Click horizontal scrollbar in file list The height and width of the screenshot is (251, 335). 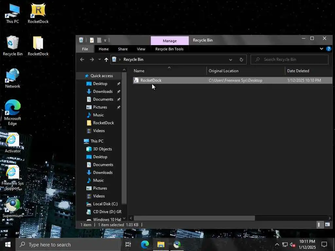pyautogui.click(x=194, y=218)
